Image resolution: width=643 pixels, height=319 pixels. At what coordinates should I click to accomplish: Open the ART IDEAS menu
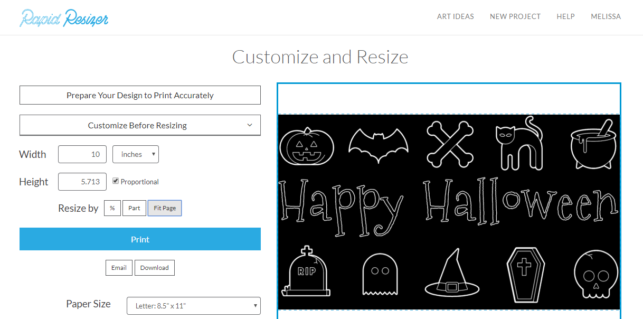coord(455,16)
